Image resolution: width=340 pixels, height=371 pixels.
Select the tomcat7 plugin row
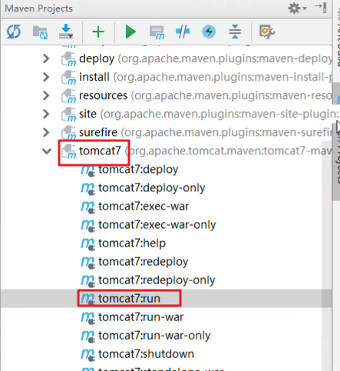[x=167, y=151]
